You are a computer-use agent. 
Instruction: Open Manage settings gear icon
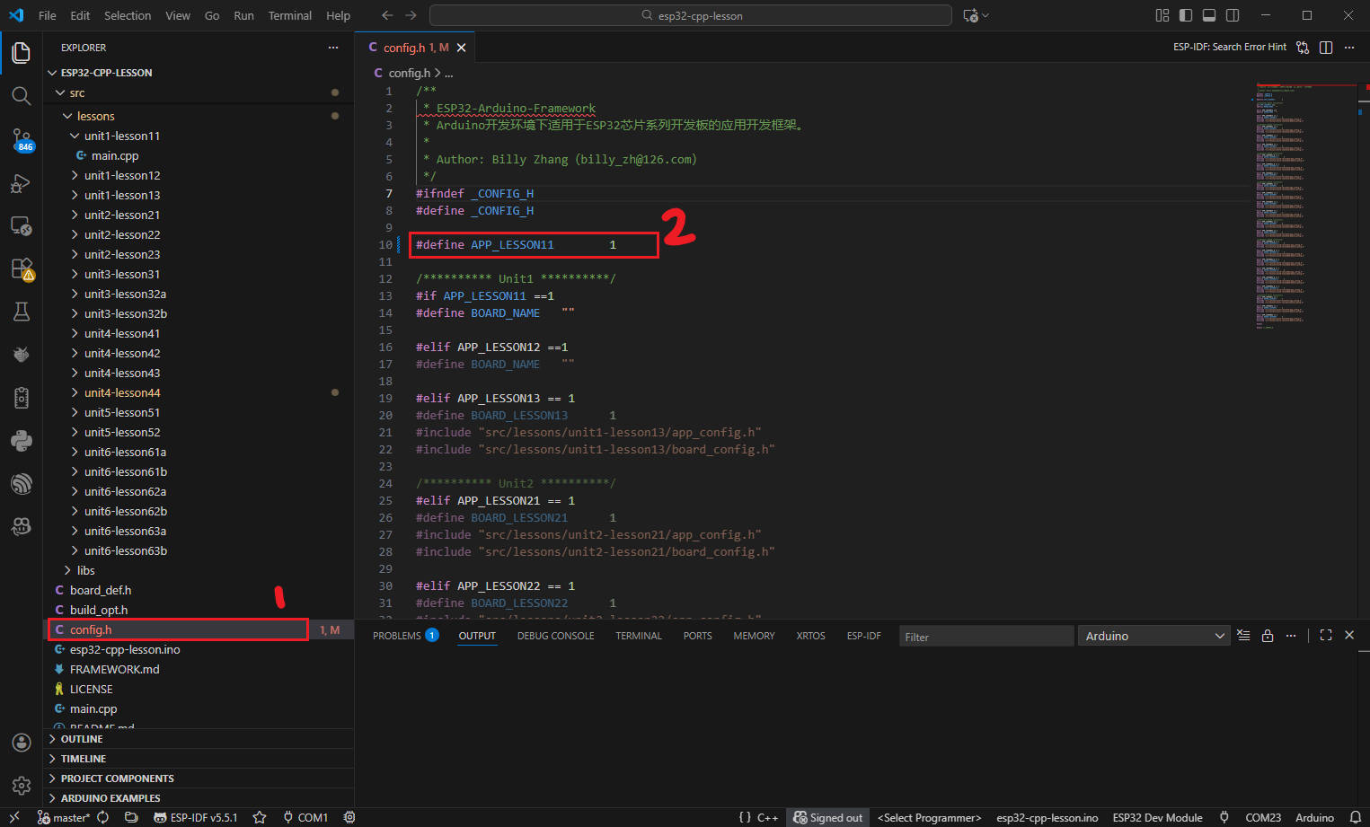[21, 786]
